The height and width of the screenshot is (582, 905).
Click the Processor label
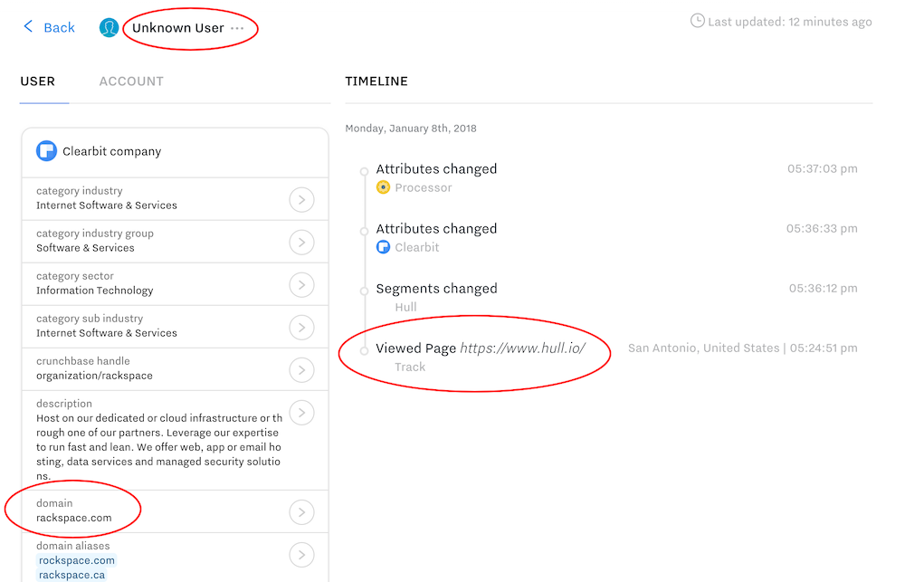coord(424,187)
